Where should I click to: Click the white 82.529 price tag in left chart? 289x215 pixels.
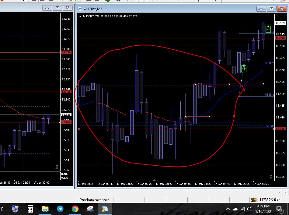(66, 115)
